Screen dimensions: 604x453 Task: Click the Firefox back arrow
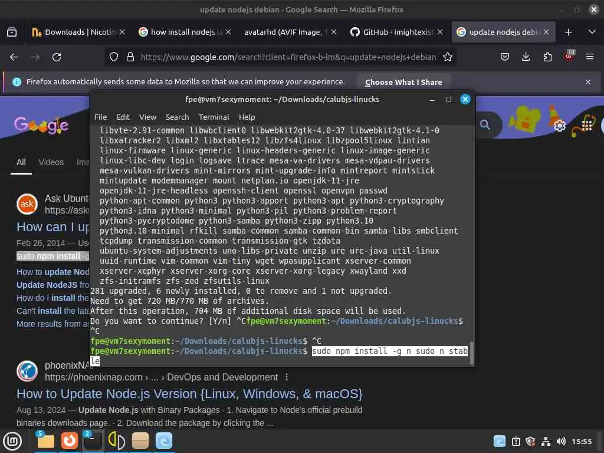point(14,57)
